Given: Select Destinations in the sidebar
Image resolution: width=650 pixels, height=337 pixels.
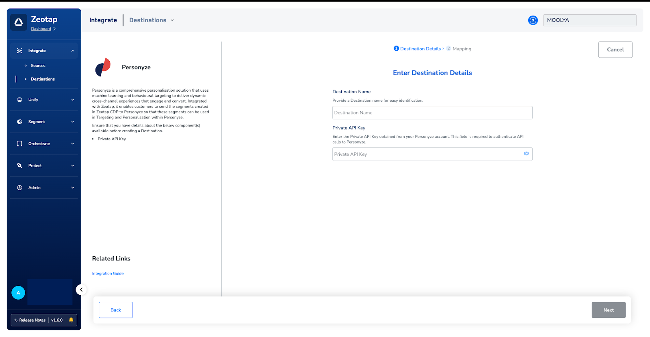Looking at the screenshot, I should 43,79.
